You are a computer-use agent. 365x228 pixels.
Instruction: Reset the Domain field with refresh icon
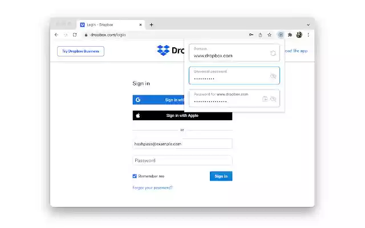coord(273,53)
